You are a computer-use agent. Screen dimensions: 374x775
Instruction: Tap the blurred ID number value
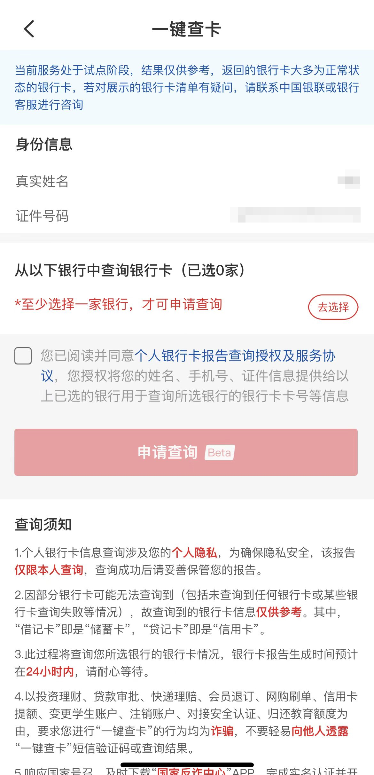point(296,215)
